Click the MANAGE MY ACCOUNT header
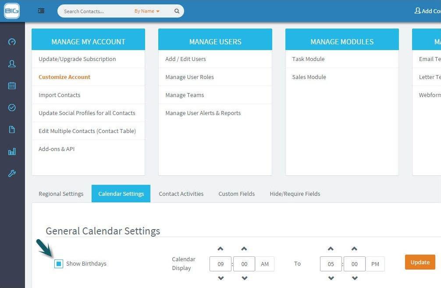 point(88,39)
